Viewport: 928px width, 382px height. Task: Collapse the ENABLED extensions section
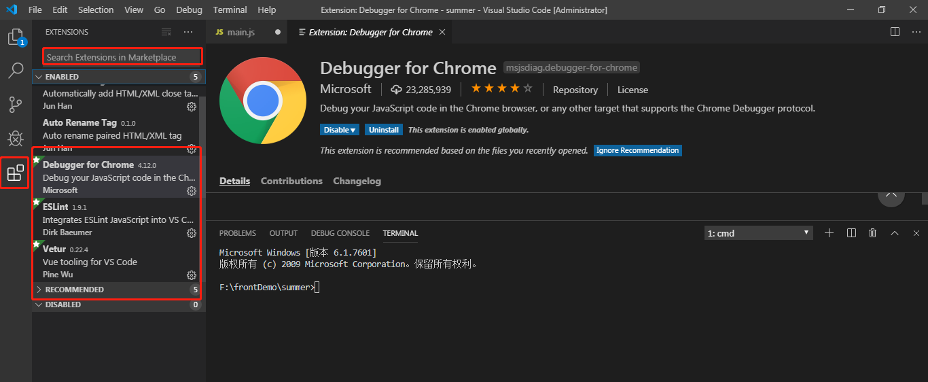coord(118,77)
